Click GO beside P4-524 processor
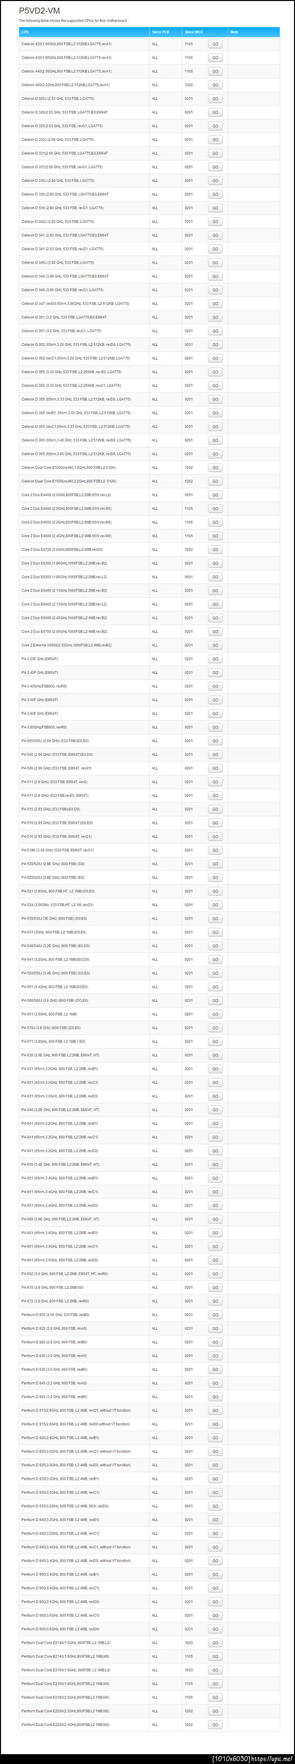 pyautogui.click(x=215, y=905)
